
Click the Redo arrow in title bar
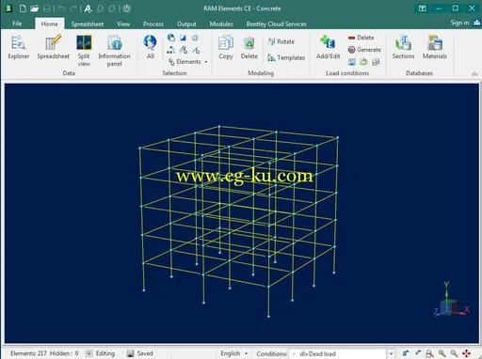(x=73, y=8)
